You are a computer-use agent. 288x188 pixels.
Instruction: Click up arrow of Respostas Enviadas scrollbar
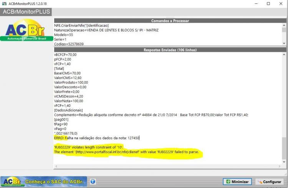pos(284,54)
